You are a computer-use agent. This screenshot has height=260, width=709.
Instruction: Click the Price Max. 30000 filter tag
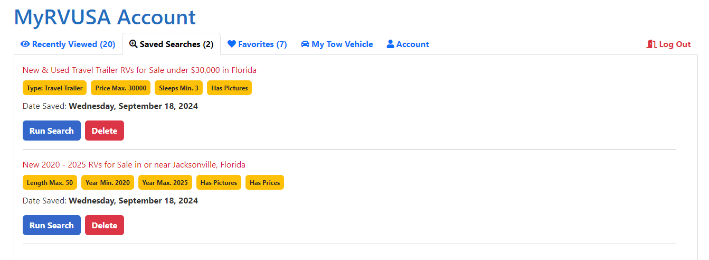(x=121, y=88)
